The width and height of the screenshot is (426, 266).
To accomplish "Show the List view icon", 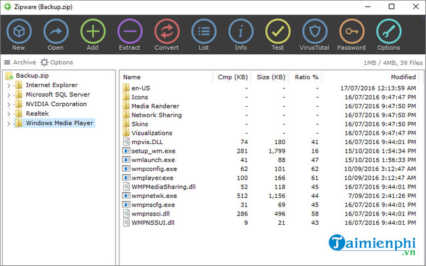I will pyautogui.click(x=204, y=31).
